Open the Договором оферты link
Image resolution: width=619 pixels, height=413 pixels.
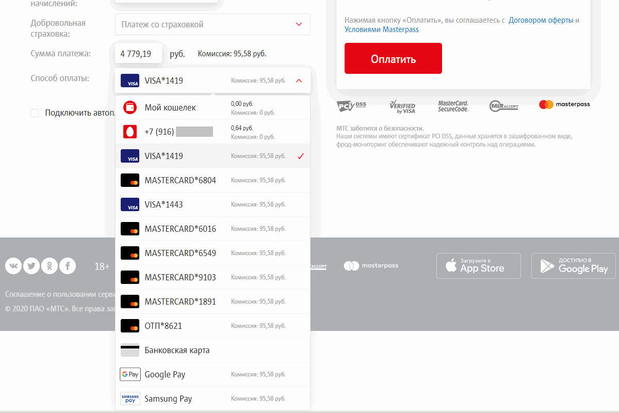(541, 20)
